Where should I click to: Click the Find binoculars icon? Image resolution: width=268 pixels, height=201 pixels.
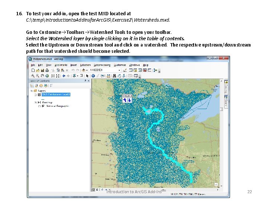click(x=114, y=76)
